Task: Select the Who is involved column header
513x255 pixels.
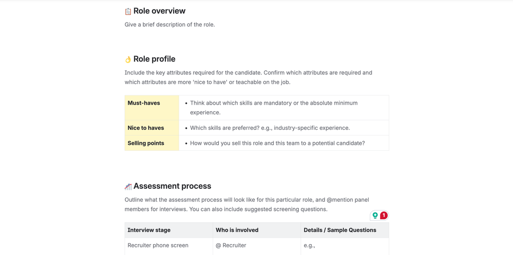Action: click(237, 230)
